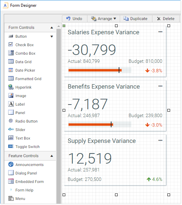Viewport: 182px width, 205px height.
Task: Open Salaries Expense Variance options menu
Action: [160, 32]
